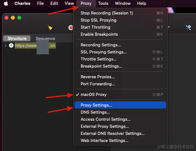Open Reverse Proxies...
This screenshot has width=196, height=151.
click(120, 77)
